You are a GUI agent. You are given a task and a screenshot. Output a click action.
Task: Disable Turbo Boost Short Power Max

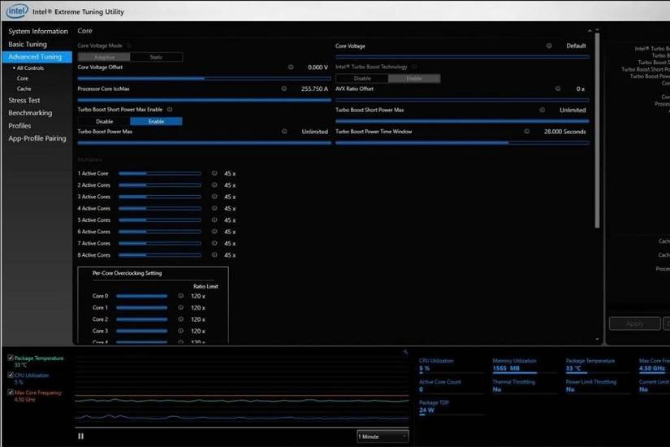coord(104,121)
